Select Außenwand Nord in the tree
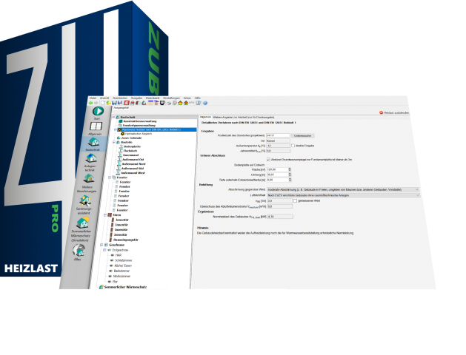This screenshot has width=466, height=355. tap(134, 164)
